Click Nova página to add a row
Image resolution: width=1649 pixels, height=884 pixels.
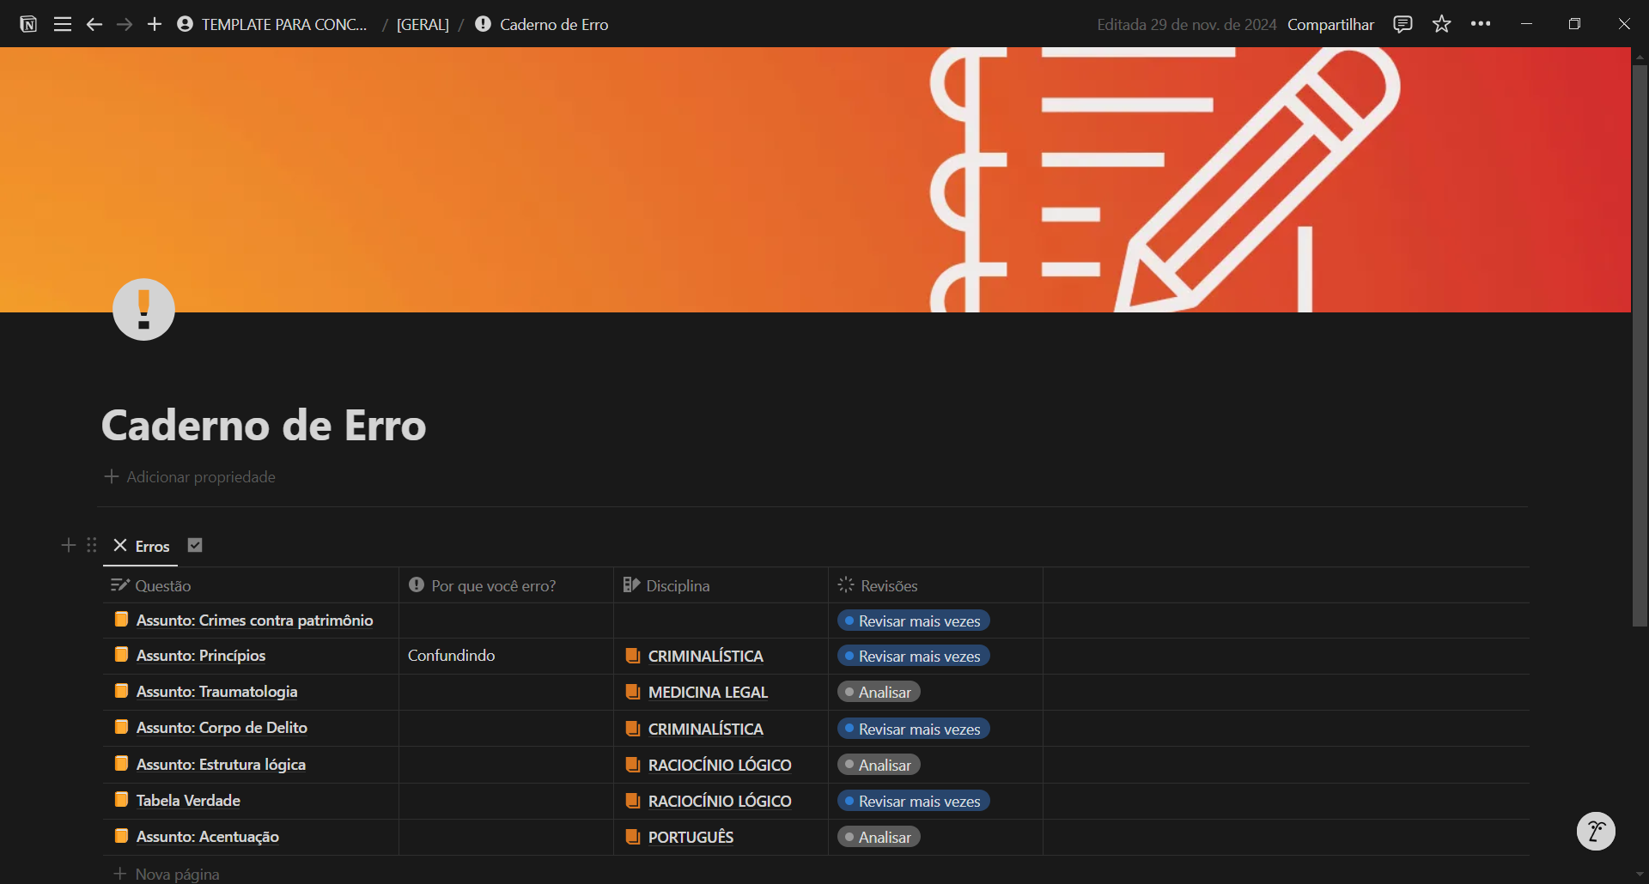177,873
